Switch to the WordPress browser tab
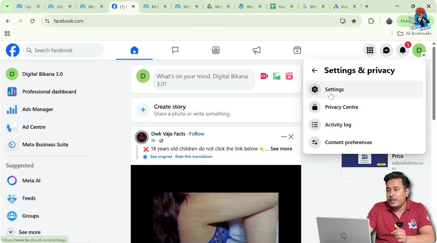This screenshot has width=437, height=243. coord(250,6)
